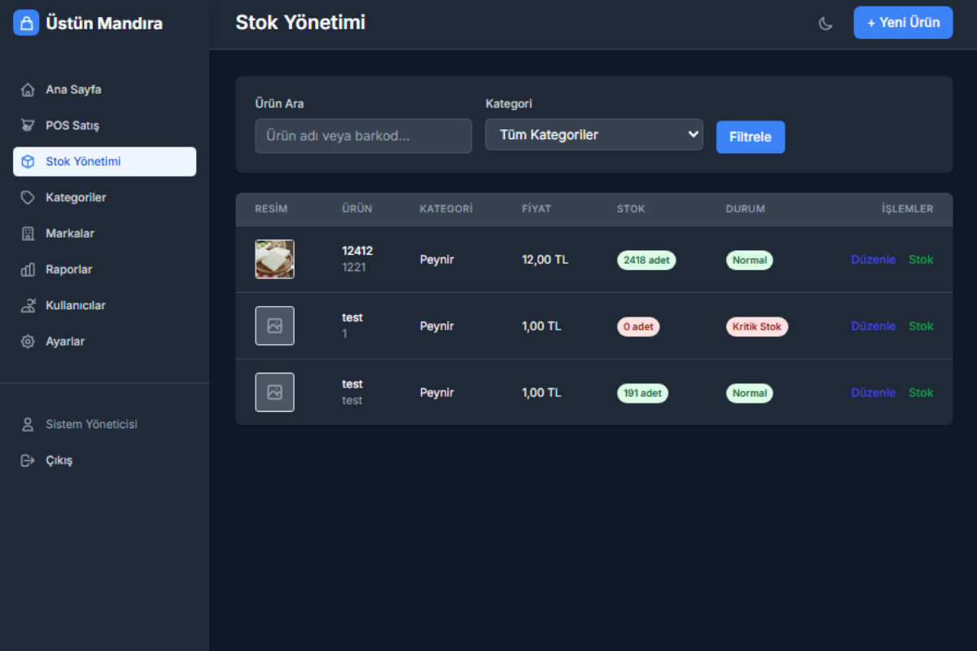
Task: Click the Ana Sayfa home icon
Action: 28,90
